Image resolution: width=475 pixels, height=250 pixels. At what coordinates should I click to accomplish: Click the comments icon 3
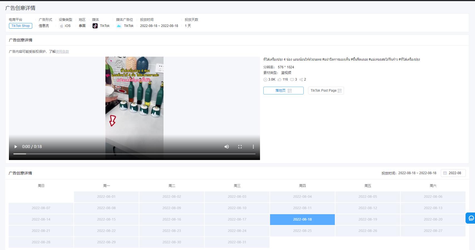click(x=292, y=79)
